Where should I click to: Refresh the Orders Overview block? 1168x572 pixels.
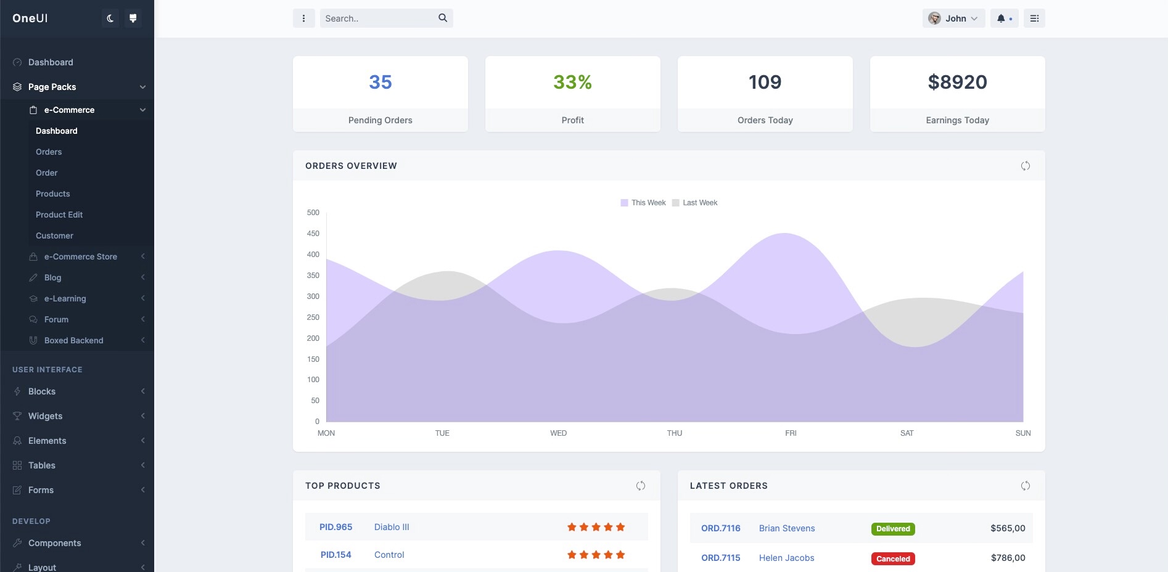click(1025, 166)
